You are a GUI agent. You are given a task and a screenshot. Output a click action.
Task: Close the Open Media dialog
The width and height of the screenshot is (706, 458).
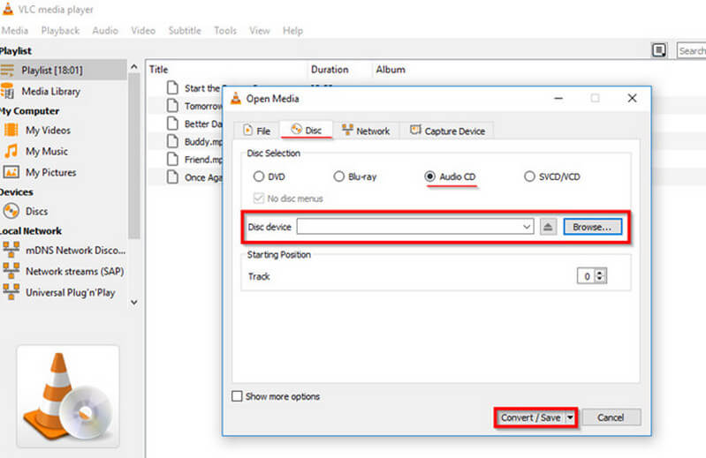(632, 98)
